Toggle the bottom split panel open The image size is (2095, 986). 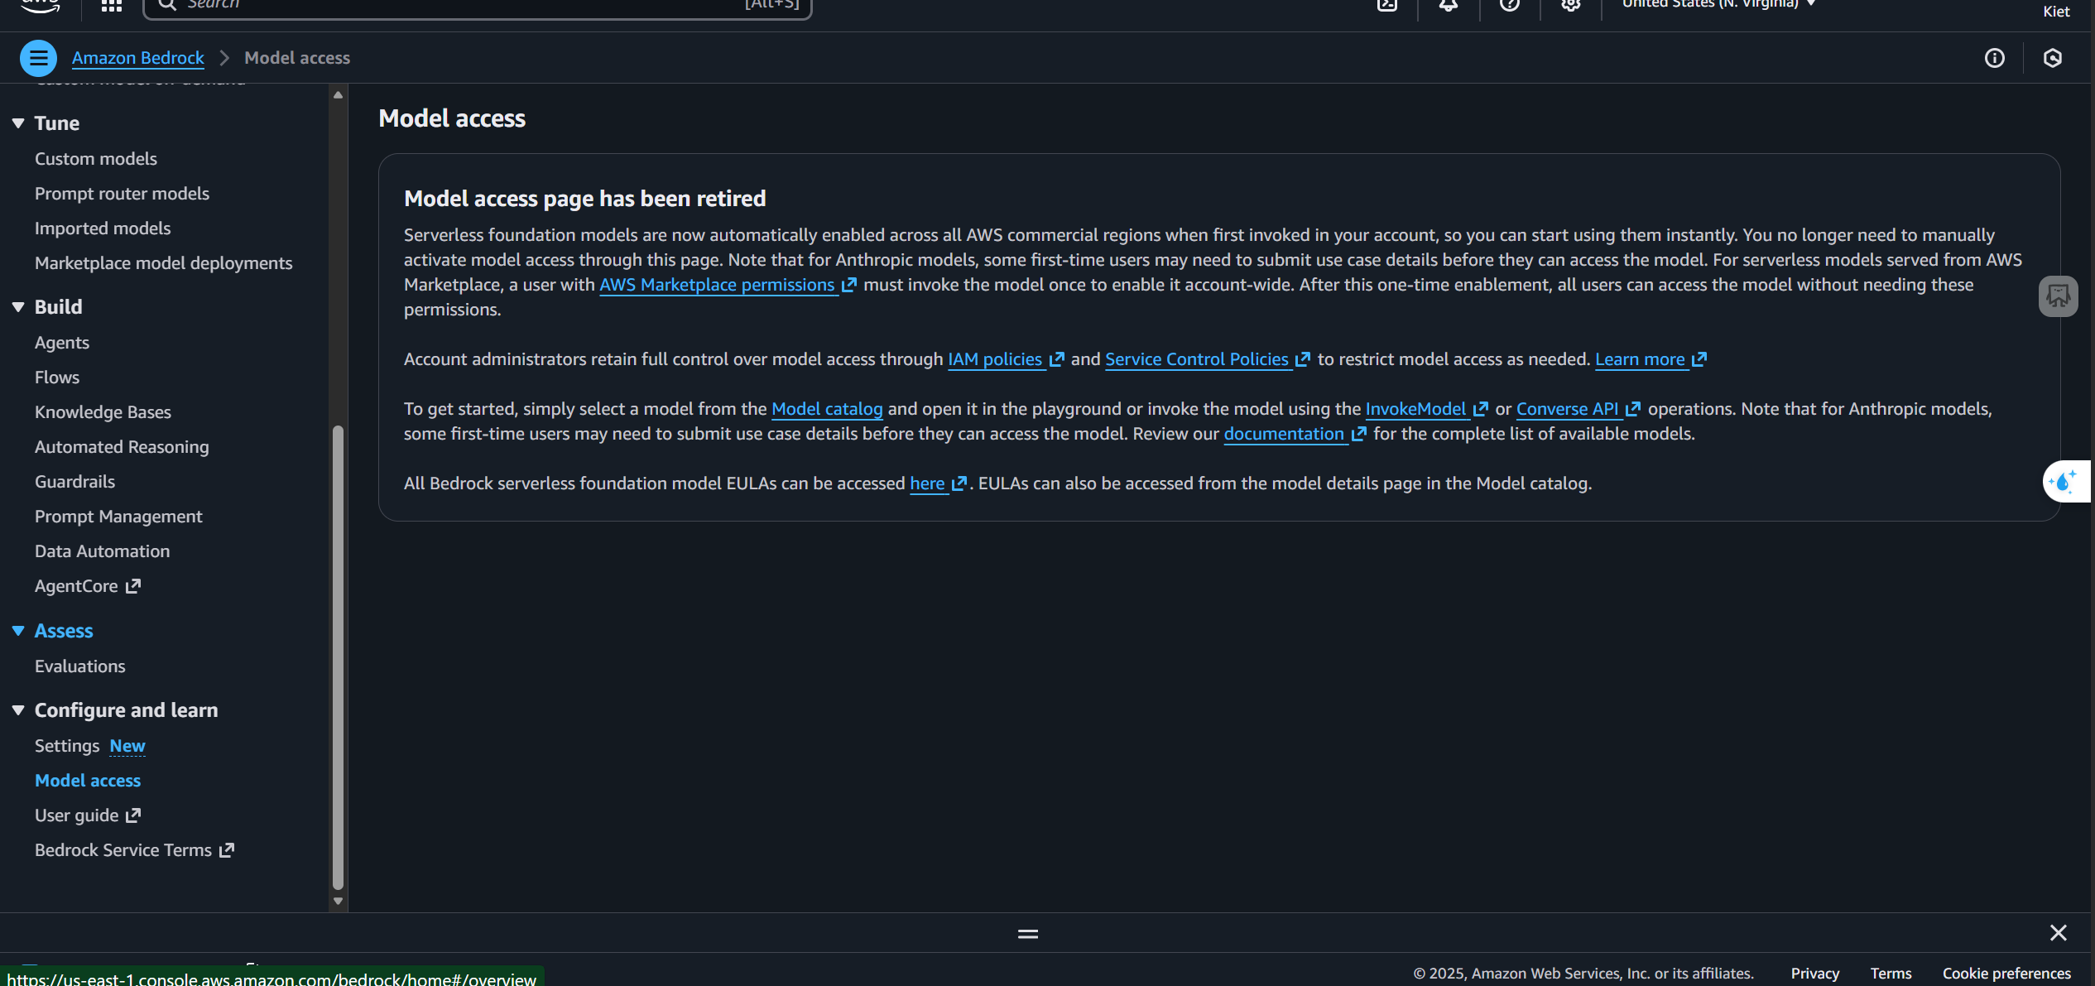pyautogui.click(x=1026, y=933)
